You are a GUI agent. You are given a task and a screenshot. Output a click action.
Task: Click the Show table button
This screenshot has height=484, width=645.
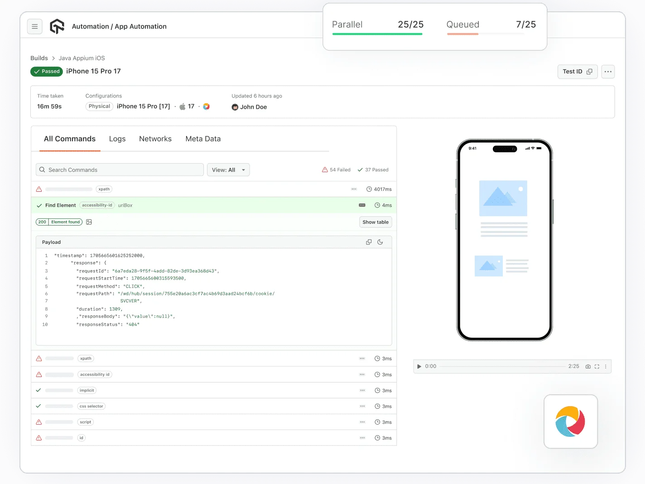point(375,222)
